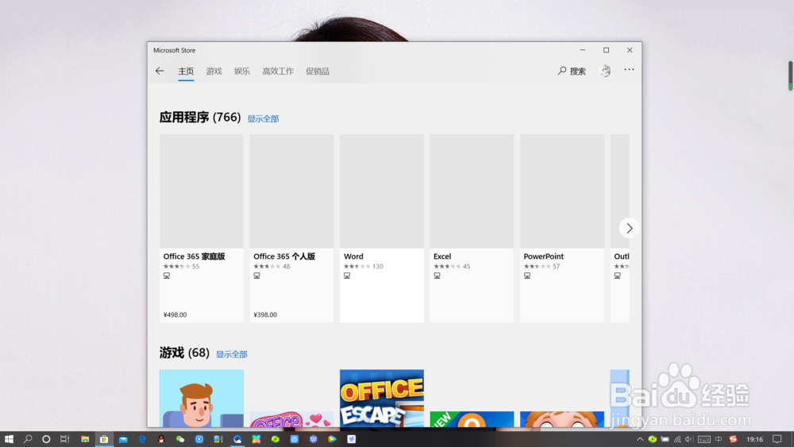The height and width of the screenshot is (447, 794).
Task: Minimize the Microsoft Store window
Action: (x=582, y=50)
